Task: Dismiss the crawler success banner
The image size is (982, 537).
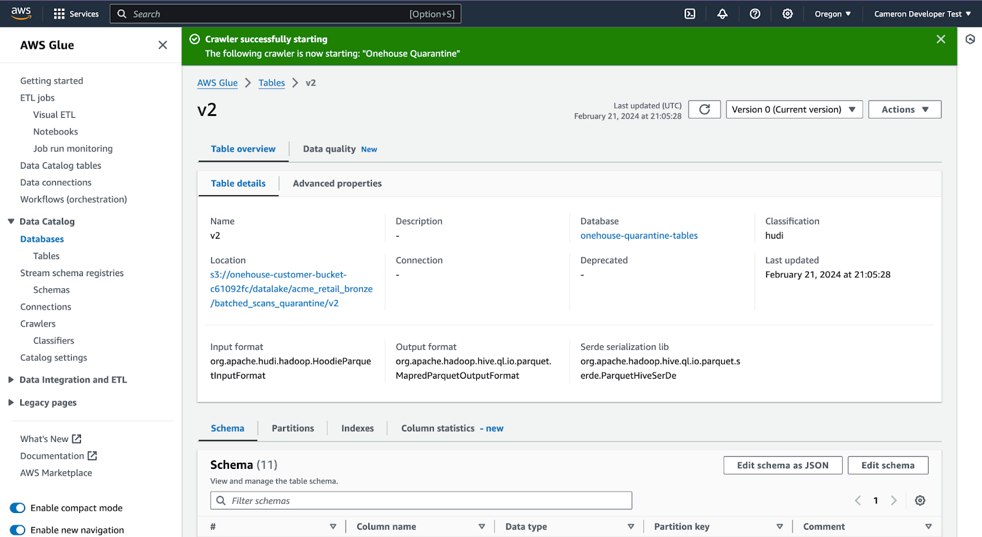Action: point(941,39)
